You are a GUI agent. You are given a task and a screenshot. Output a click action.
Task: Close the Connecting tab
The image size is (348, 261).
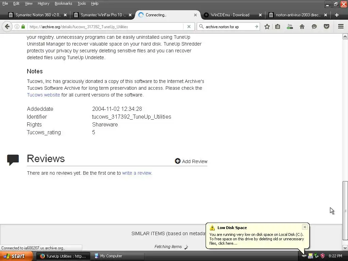point(195,15)
